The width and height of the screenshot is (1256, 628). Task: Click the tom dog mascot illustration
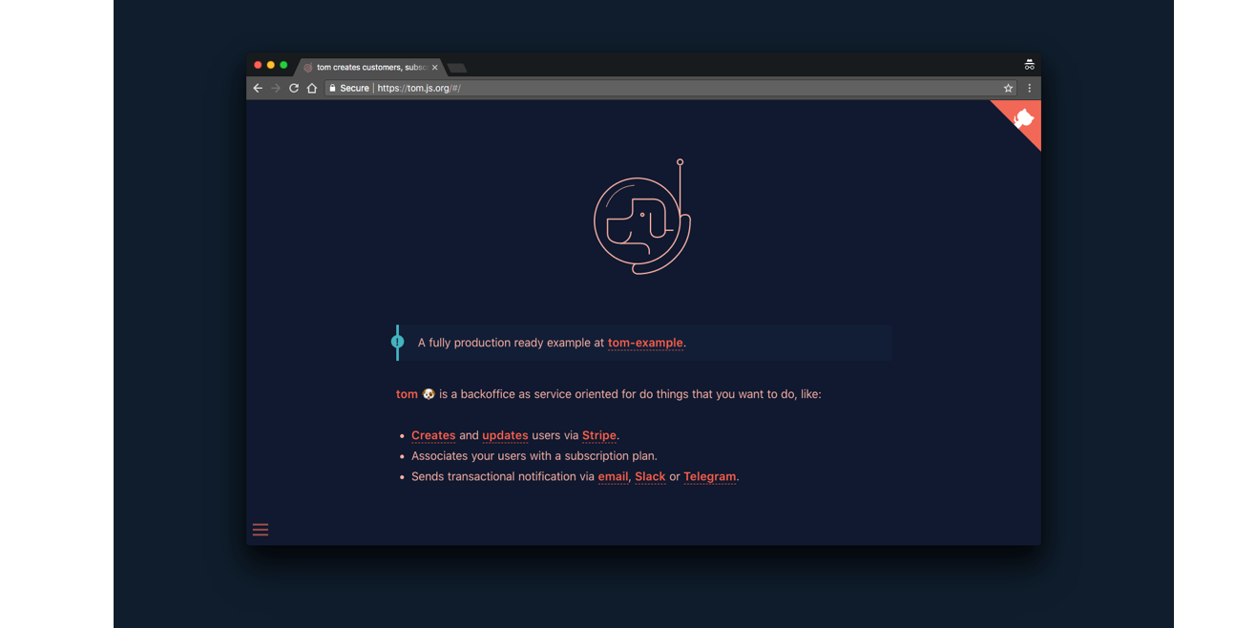pos(641,218)
